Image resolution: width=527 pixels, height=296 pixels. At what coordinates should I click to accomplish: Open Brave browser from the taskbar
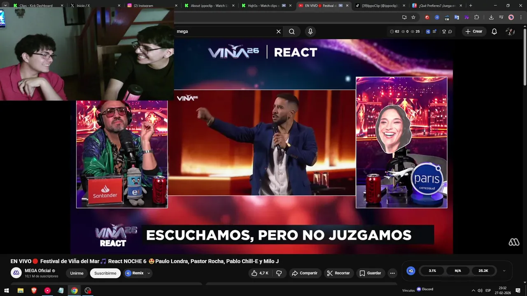pyautogui.click(x=34, y=291)
